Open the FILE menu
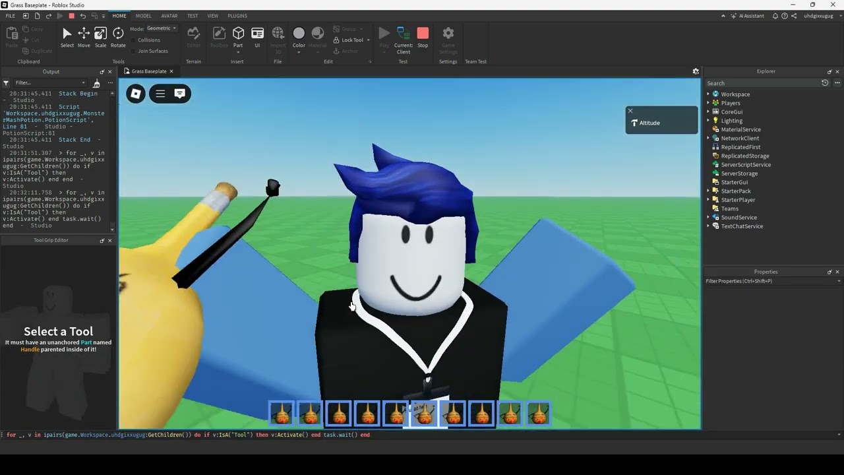This screenshot has height=475, width=844. [11, 16]
